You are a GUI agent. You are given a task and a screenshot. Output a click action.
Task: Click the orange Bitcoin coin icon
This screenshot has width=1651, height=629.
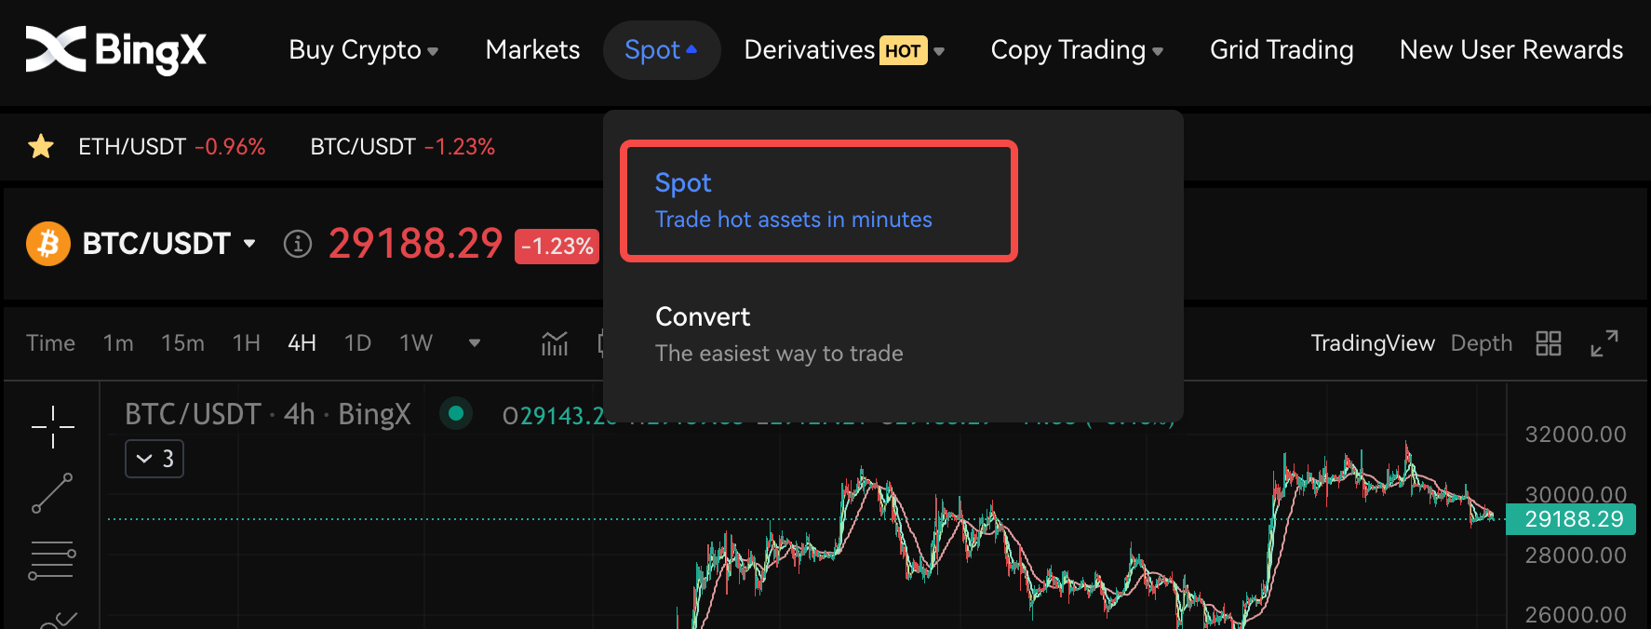[48, 244]
